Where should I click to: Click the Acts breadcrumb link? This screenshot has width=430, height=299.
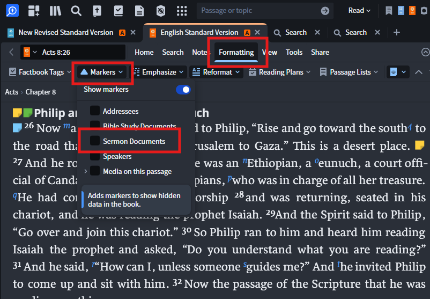(11, 92)
